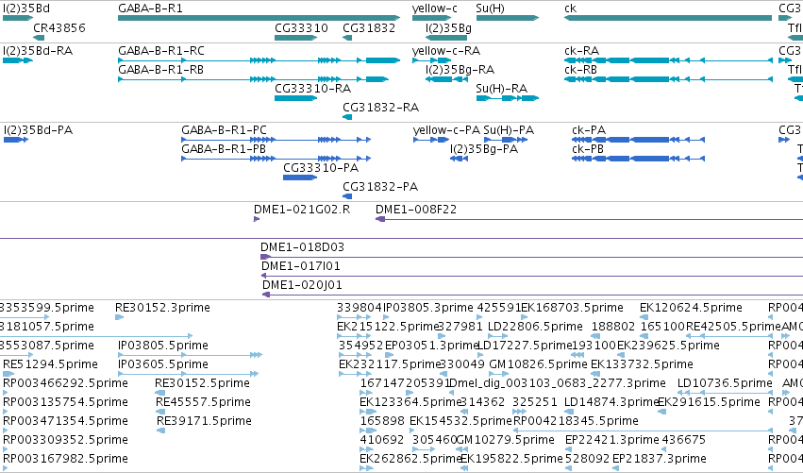Open the CG33310 gene label

pyautogui.click(x=301, y=27)
